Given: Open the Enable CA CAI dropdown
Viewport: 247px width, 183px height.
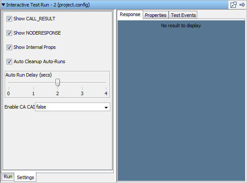Looking at the screenshot, I should click(73, 107).
